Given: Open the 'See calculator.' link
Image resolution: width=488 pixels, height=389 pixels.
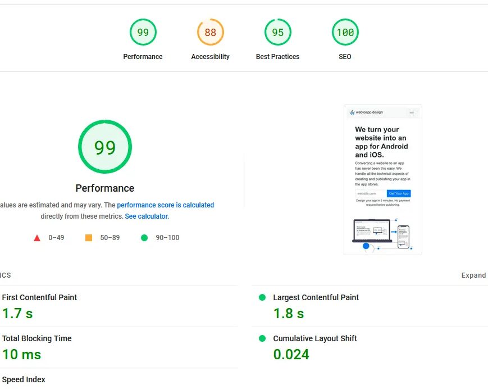Looking at the screenshot, I should pos(147,216).
